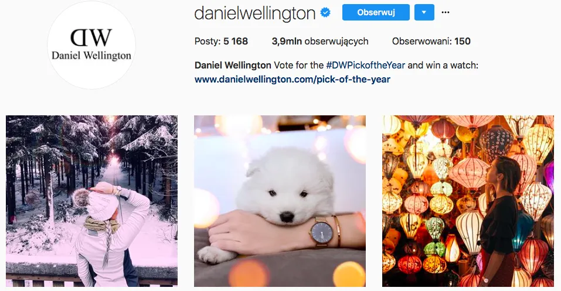This screenshot has height=291, width=561.
Task: Open the white puppy post thumbnail
Action: [280, 201]
